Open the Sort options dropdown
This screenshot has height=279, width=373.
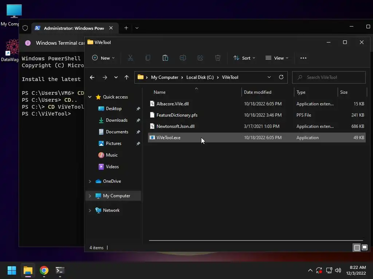pos(244,58)
